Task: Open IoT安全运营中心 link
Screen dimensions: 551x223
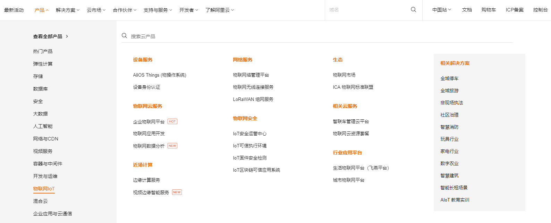Action: (250, 134)
